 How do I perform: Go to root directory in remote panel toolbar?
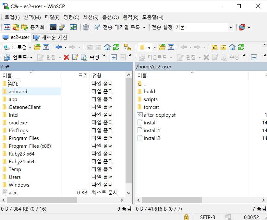[223, 47]
